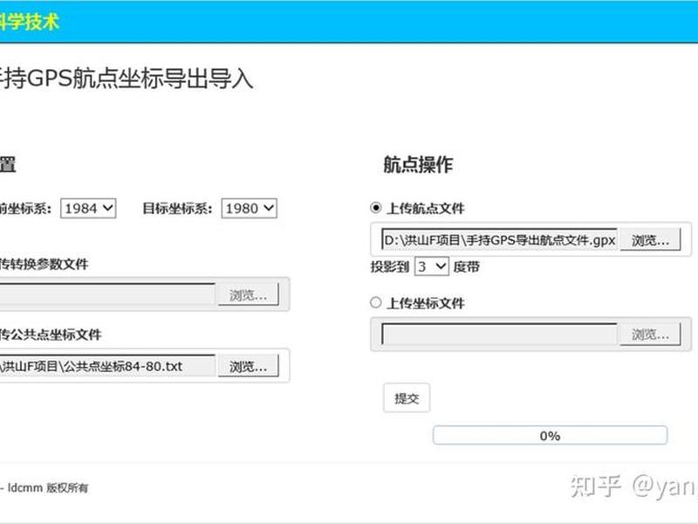Click the 目标坐标系 label
698x524 pixels.
177,208
